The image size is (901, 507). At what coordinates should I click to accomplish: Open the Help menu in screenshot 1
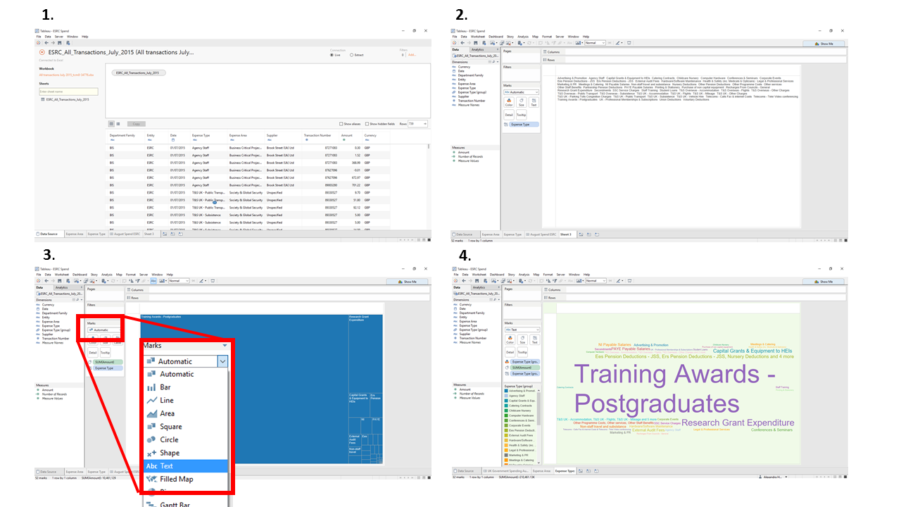click(x=84, y=36)
